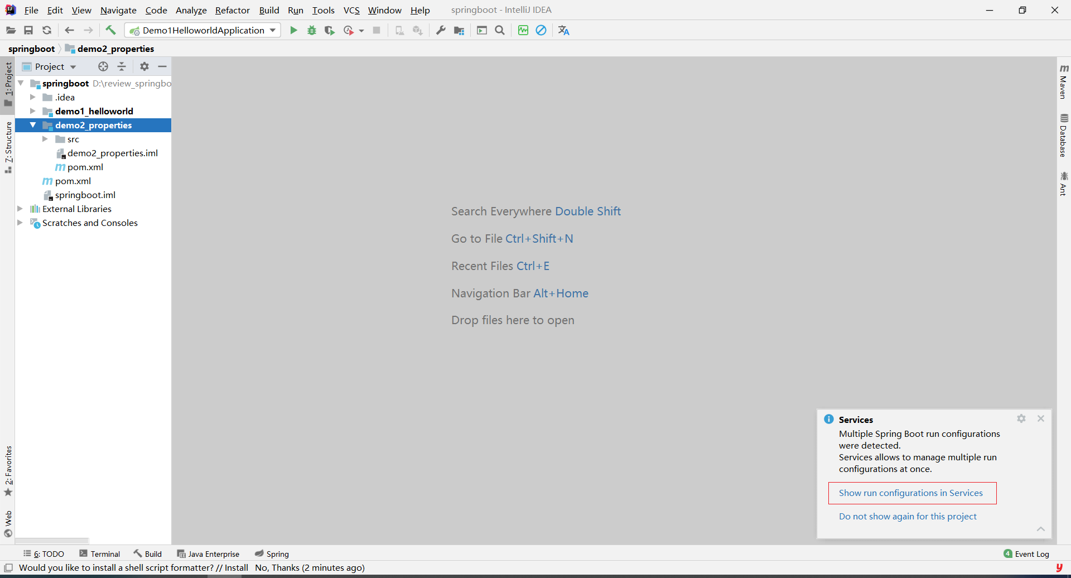
Task: Click the Search Everywhere magnifier icon
Action: 500,31
